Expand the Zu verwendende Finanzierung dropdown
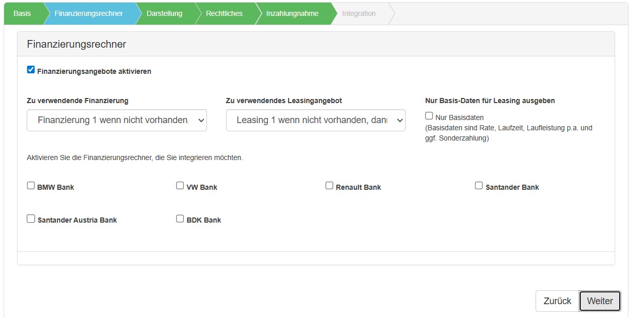Screen dimensions: 629x317 tap(117, 120)
